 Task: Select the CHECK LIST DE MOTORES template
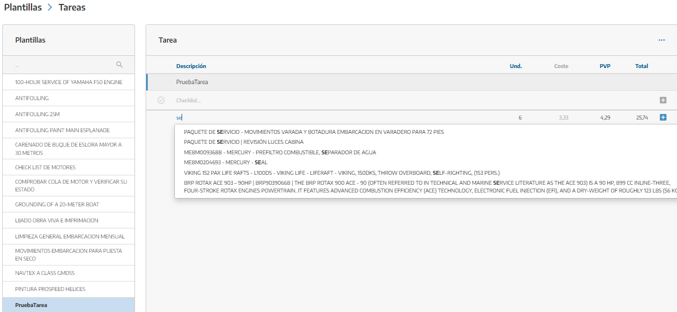pos(45,168)
